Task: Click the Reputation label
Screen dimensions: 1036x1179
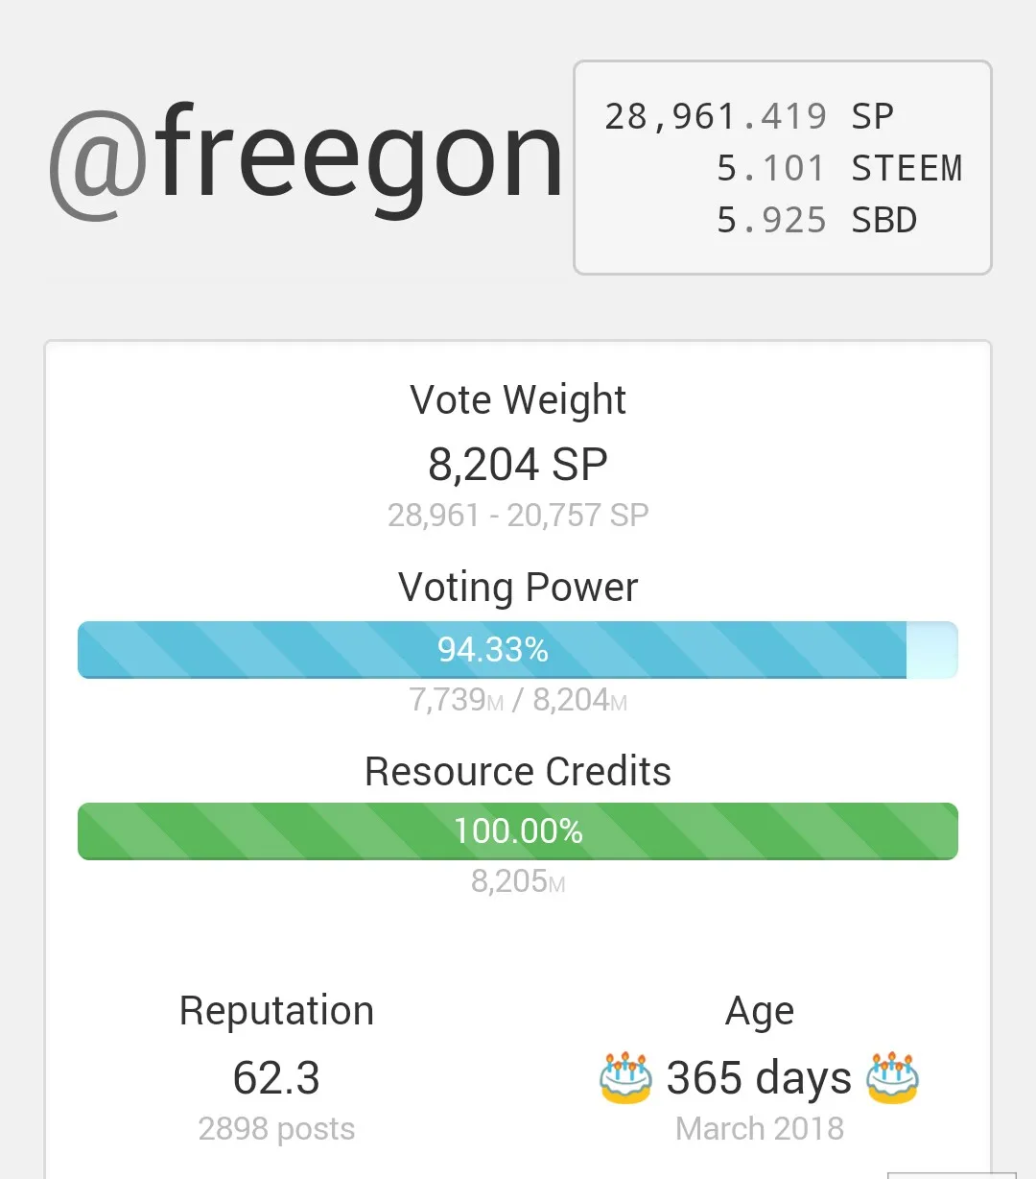Action: pyautogui.click(x=276, y=1011)
